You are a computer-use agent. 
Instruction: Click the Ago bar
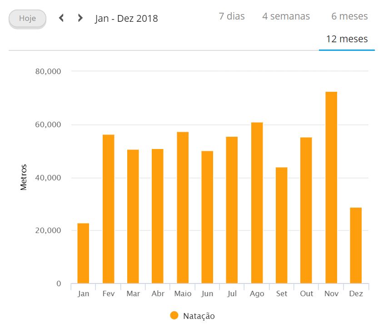point(257,203)
